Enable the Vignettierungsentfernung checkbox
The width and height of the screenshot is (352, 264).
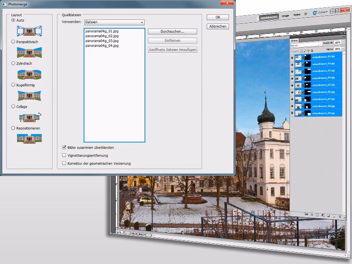[64, 155]
